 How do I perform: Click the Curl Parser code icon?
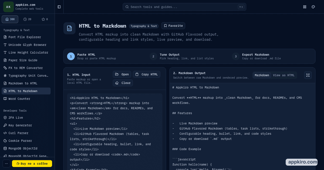(x=5, y=133)
